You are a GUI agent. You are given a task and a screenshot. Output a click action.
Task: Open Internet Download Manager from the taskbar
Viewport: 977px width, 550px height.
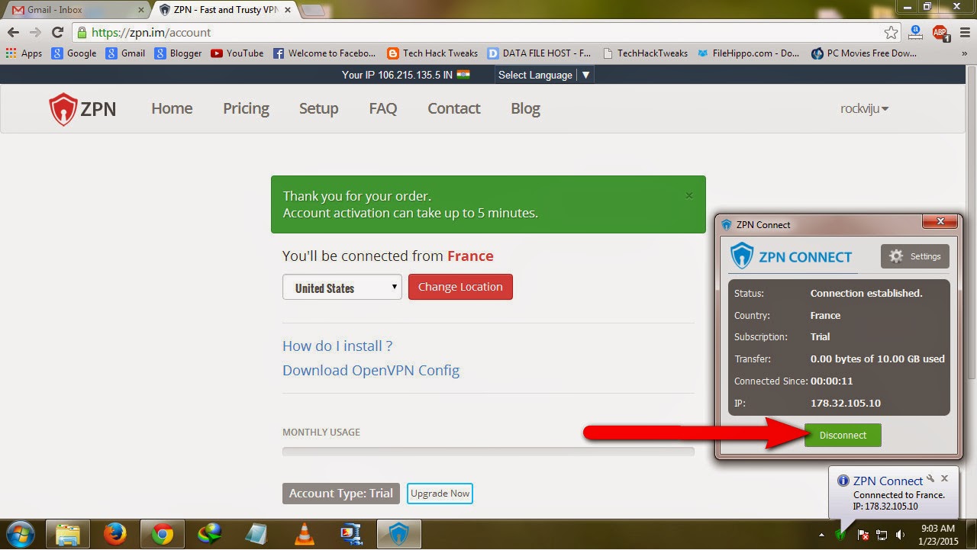pos(210,534)
